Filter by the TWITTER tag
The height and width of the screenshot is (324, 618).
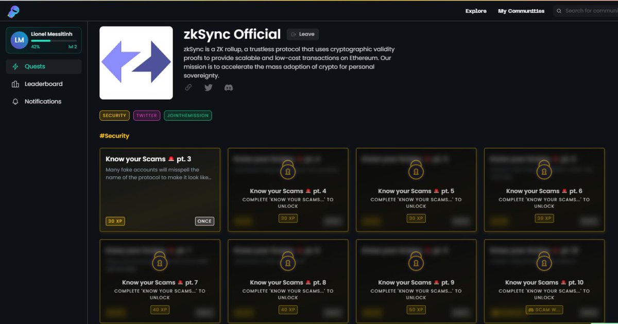147,115
